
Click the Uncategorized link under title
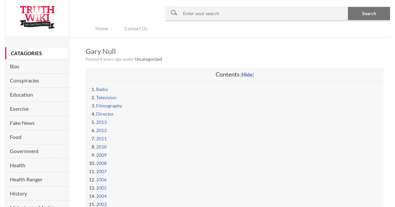(148, 59)
